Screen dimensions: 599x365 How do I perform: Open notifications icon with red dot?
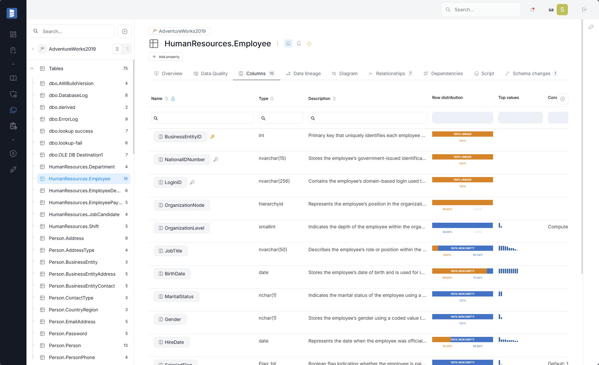click(x=532, y=10)
